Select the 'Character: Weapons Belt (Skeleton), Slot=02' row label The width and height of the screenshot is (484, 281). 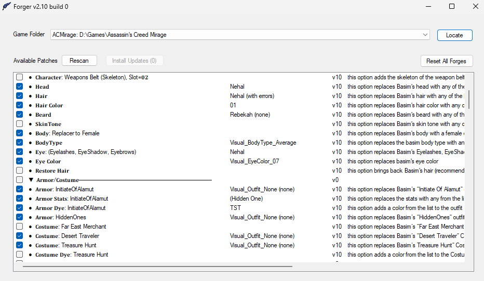click(x=92, y=77)
